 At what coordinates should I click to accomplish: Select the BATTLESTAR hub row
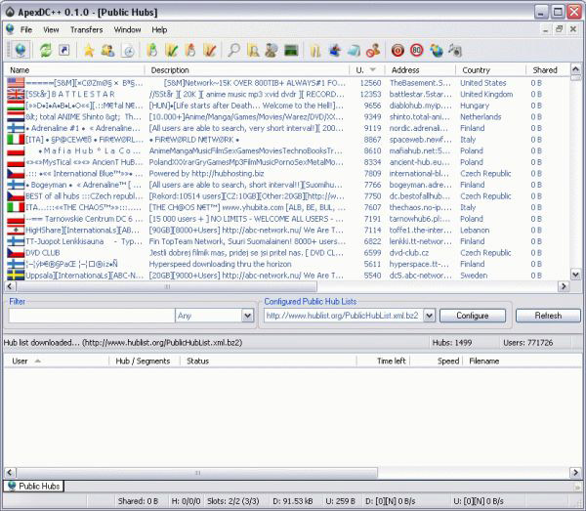[x=288, y=94]
